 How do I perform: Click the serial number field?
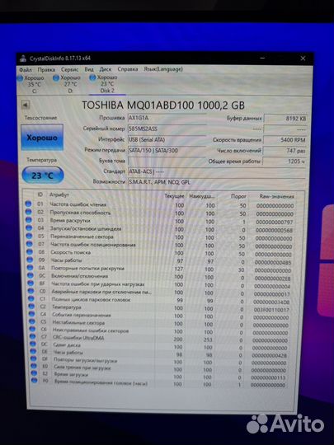point(167,129)
